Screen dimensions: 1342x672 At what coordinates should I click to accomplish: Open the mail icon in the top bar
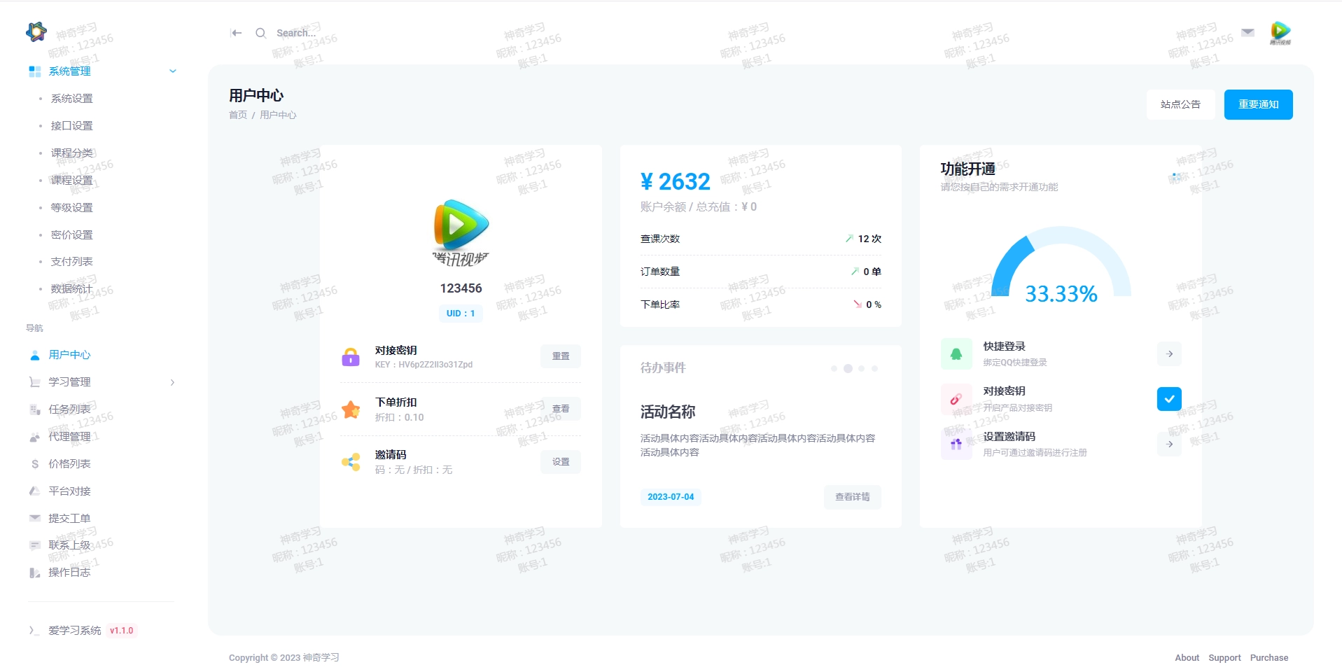click(x=1246, y=32)
